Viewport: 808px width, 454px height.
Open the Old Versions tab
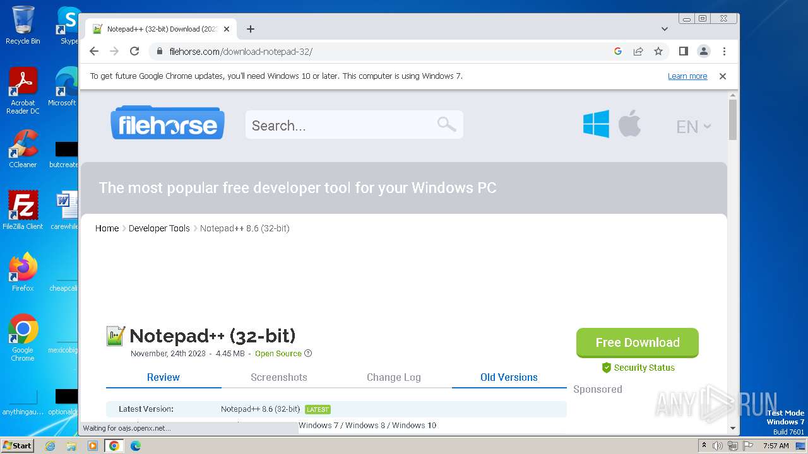coord(509,377)
